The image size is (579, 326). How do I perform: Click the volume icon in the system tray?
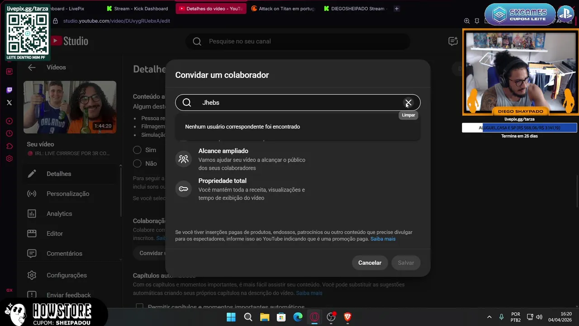point(539,317)
